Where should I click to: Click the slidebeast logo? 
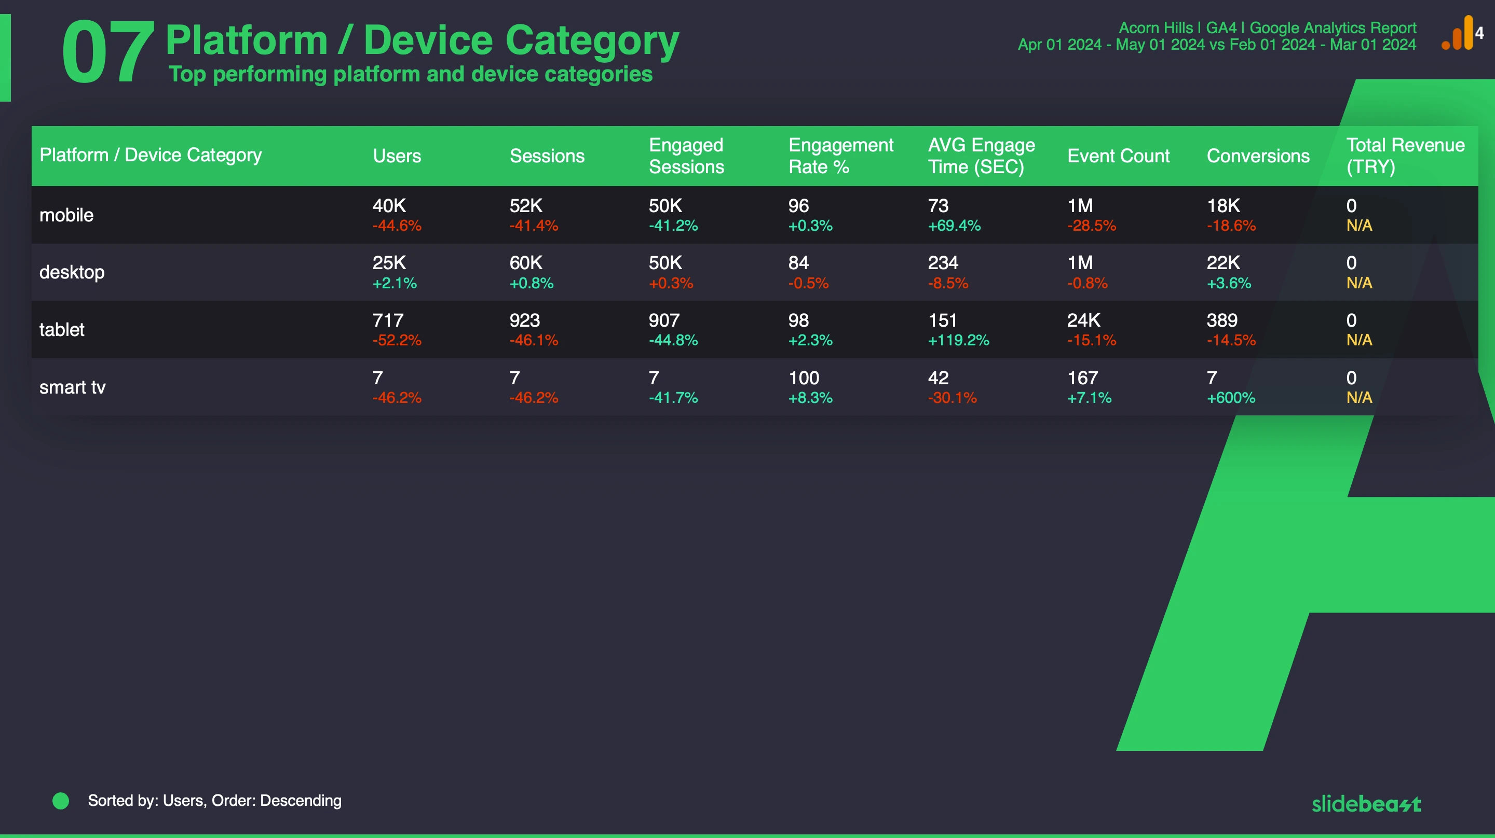[x=1366, y=804]
